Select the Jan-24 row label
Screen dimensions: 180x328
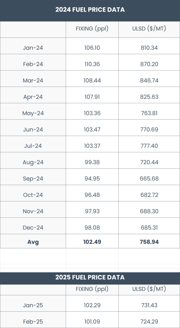[x=33, y=48]
